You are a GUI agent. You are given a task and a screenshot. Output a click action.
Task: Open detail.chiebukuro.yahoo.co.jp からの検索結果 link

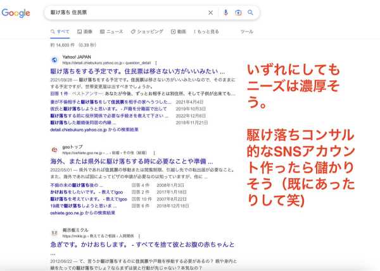(94, 129)
